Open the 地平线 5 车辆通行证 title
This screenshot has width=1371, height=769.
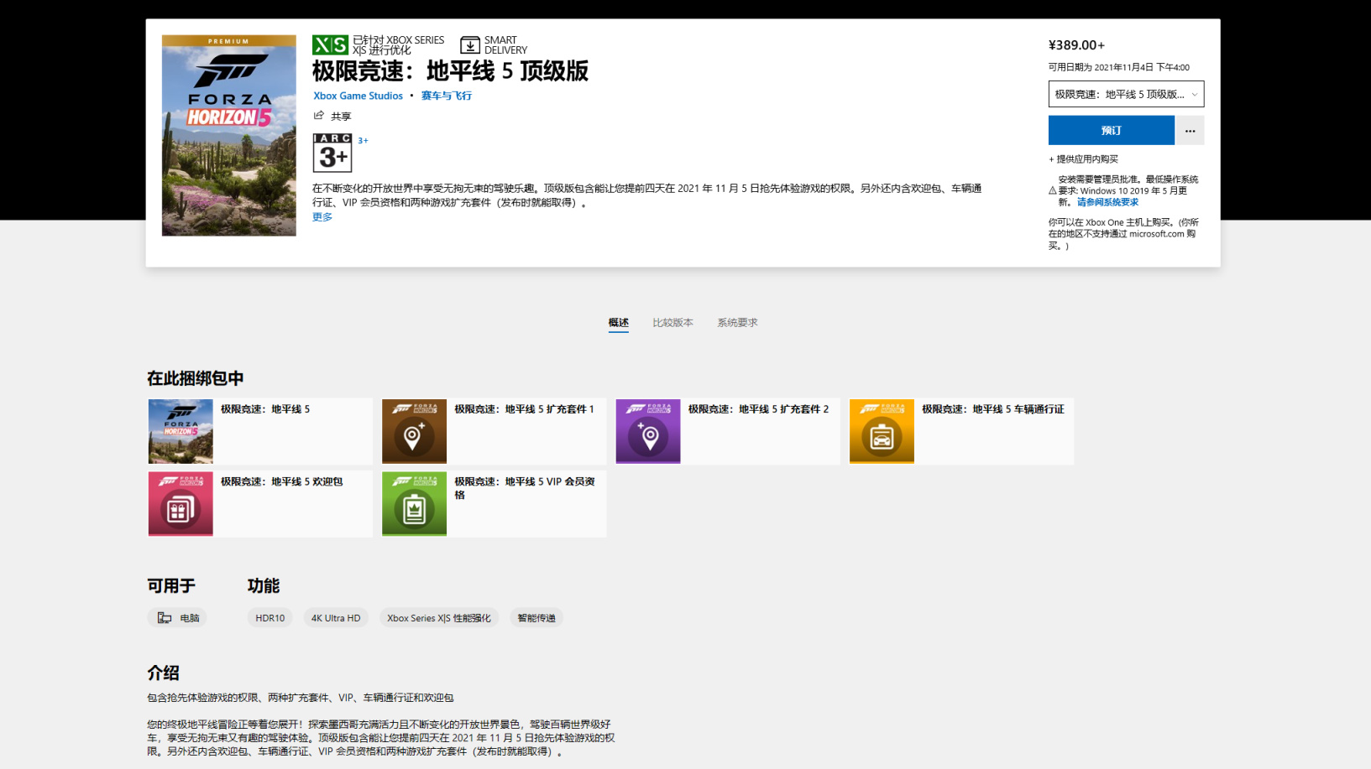pos(993,409)
